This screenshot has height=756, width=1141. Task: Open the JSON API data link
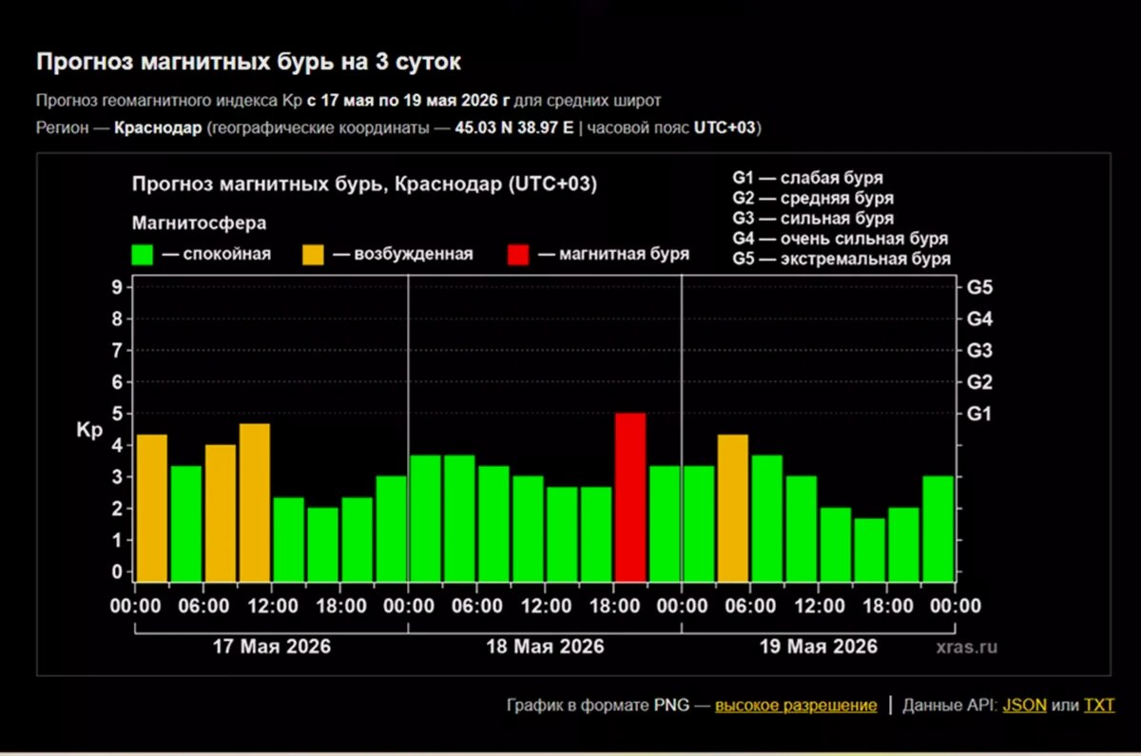1025,706
